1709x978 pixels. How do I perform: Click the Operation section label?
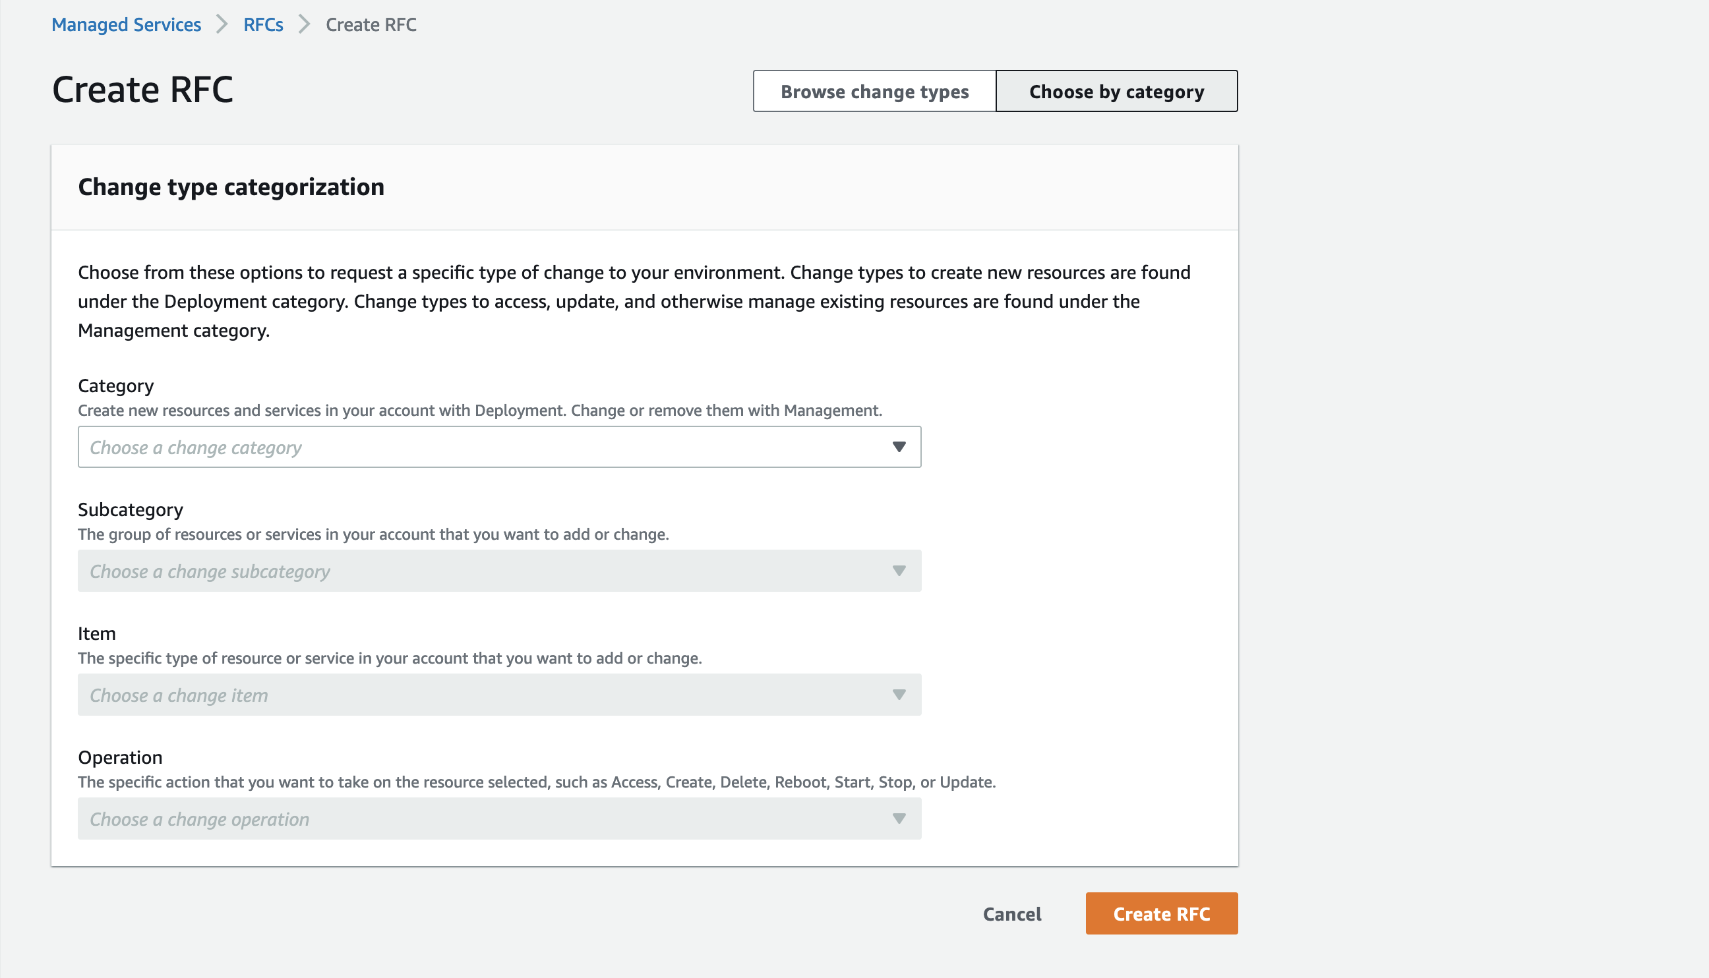(x=119, y=757)
